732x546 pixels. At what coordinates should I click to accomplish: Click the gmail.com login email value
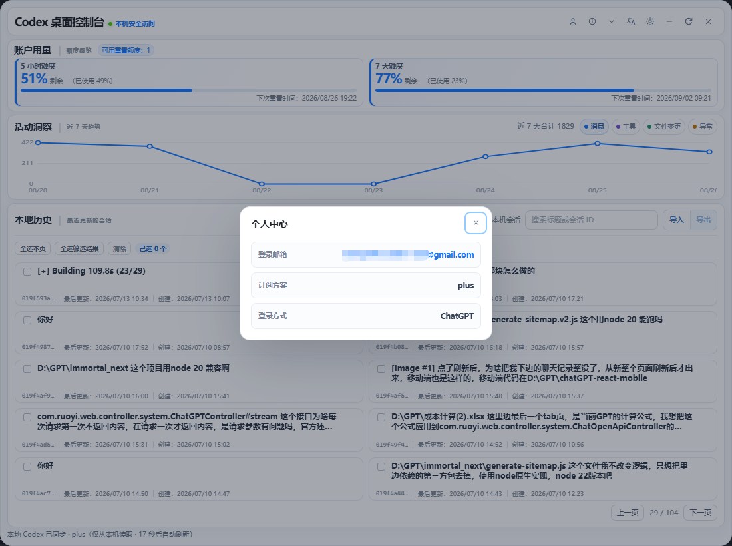tap(408, 254)
